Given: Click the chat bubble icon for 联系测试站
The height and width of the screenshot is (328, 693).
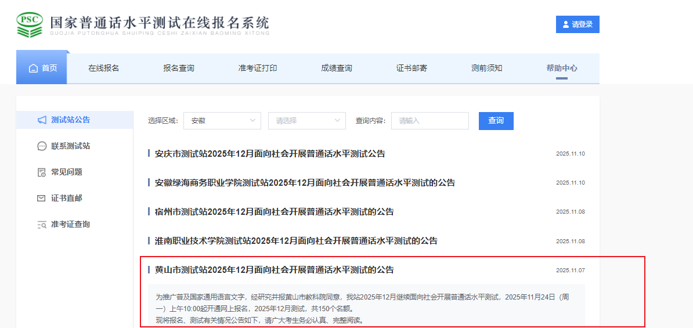Looking at the screenshot, I should pos(42,146).
